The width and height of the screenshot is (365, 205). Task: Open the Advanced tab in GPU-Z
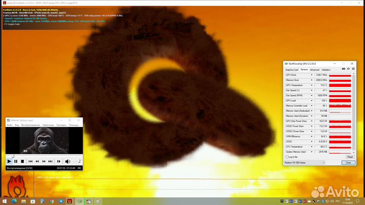[x=314, y=69]
